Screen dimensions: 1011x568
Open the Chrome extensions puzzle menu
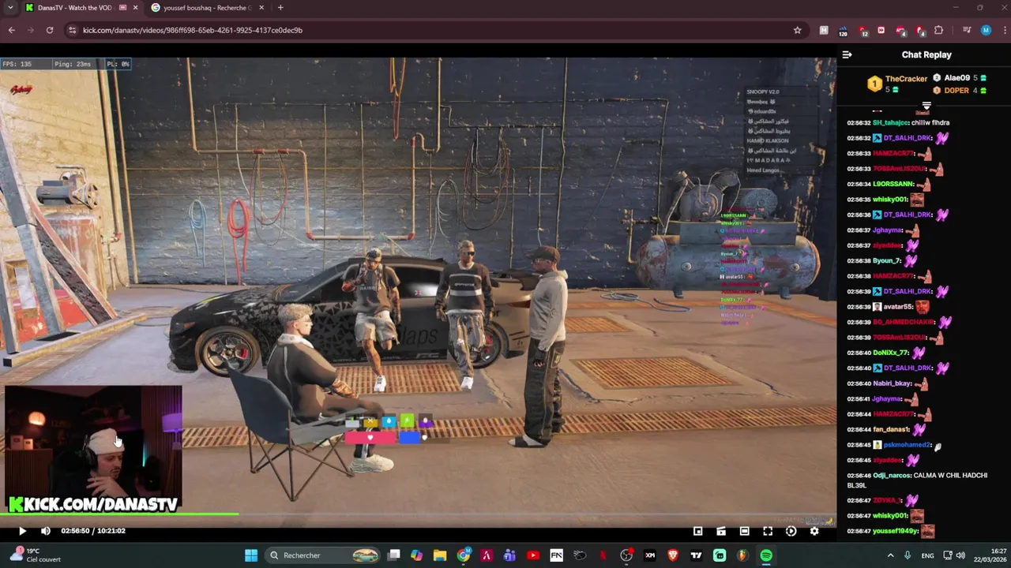pos(938,30)
